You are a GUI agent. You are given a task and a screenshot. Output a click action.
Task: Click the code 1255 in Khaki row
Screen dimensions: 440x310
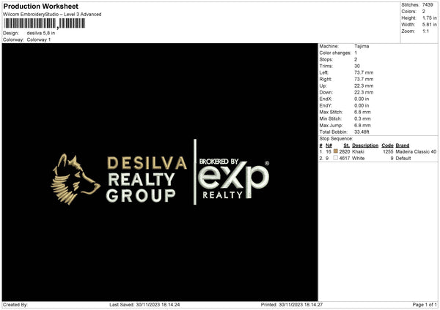click(x=388, y=151)
